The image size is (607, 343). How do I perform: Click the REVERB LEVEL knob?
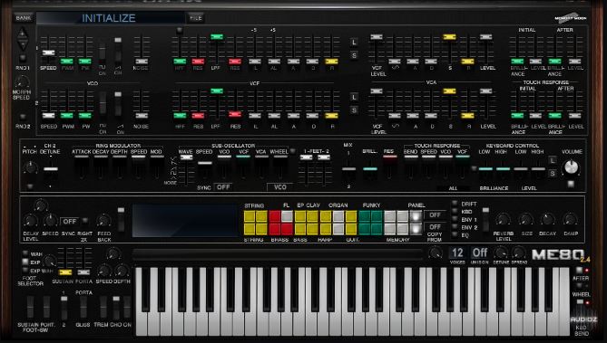(503, 220)
